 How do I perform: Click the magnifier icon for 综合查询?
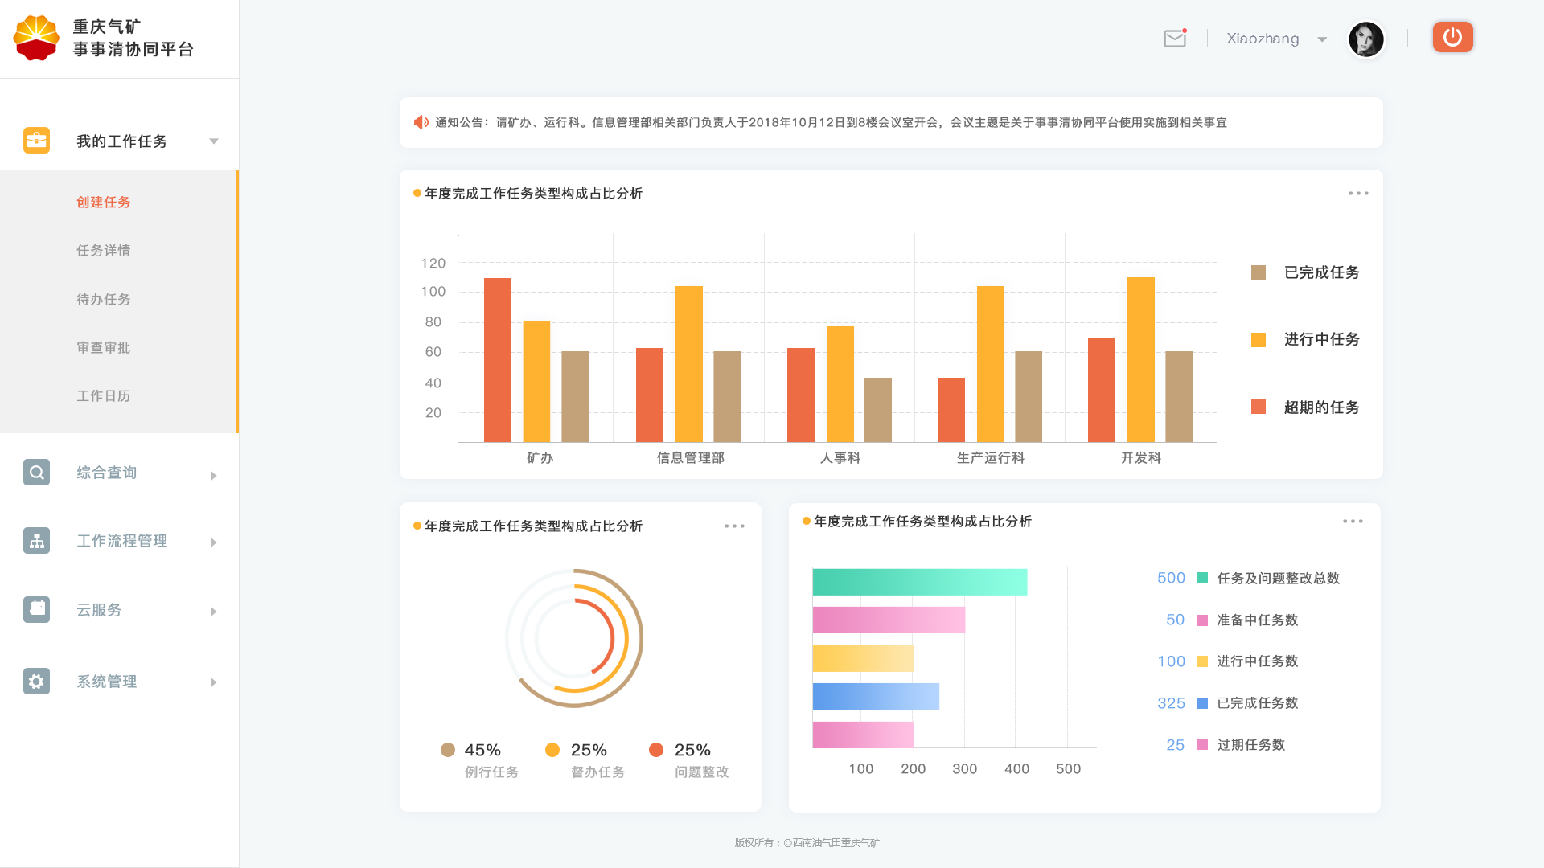pyautogui.click(x=36, y=473)
